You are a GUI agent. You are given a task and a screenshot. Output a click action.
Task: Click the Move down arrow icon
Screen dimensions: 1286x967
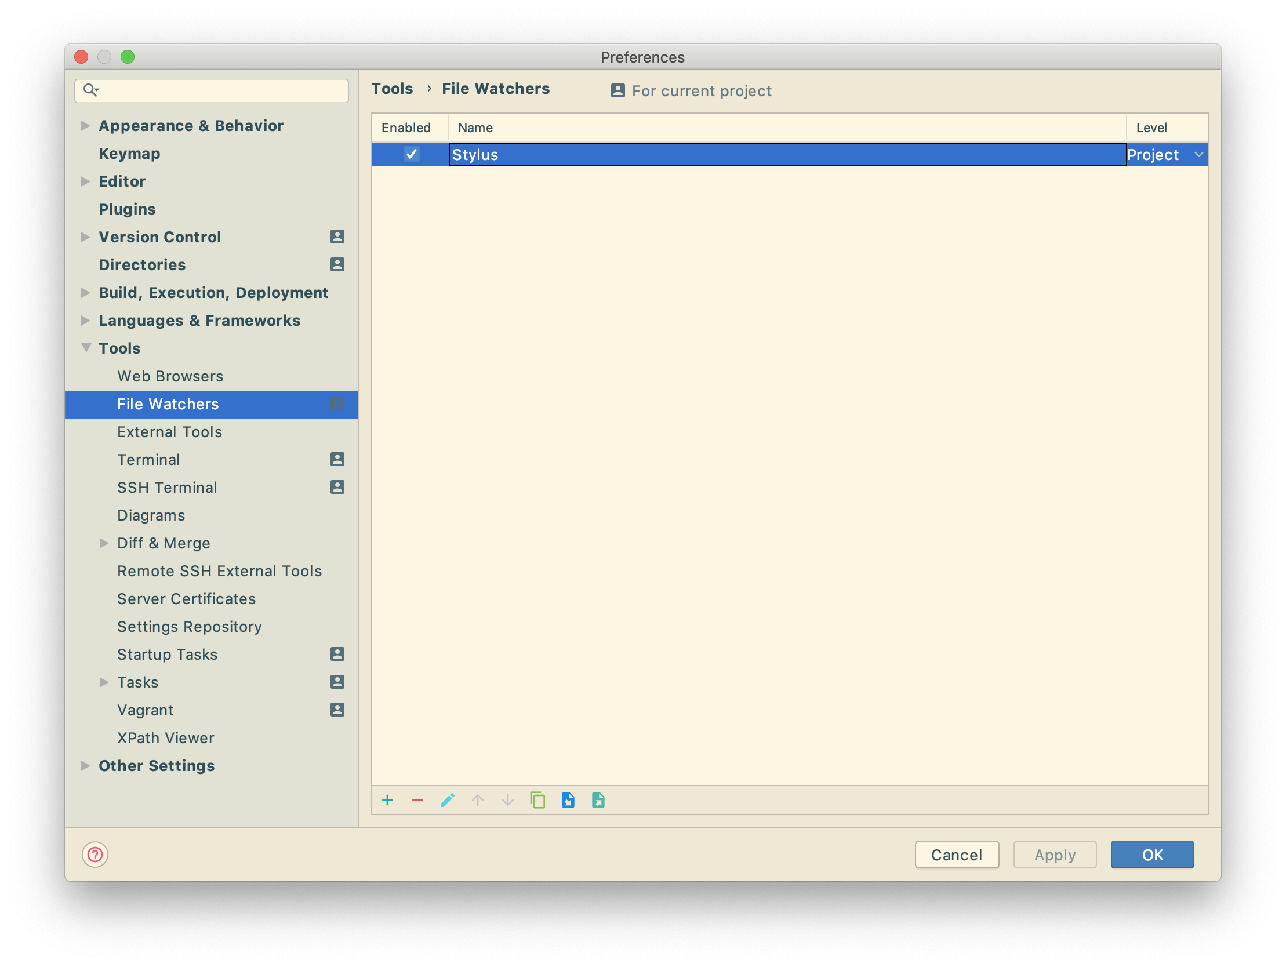tap(507, 800)
